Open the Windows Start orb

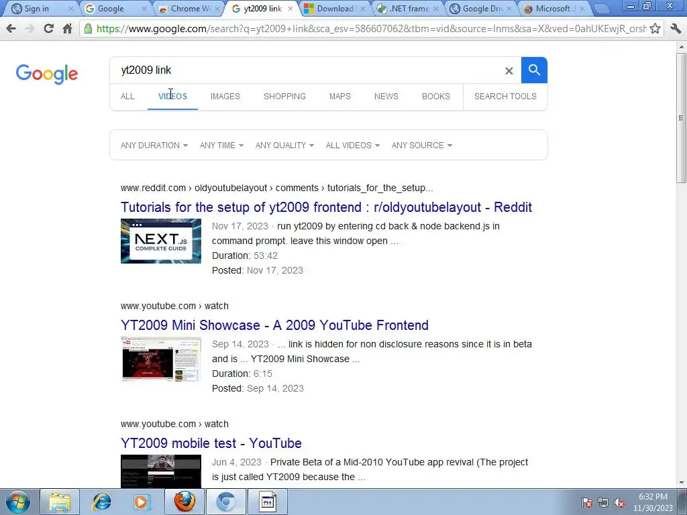coord(18,502)
